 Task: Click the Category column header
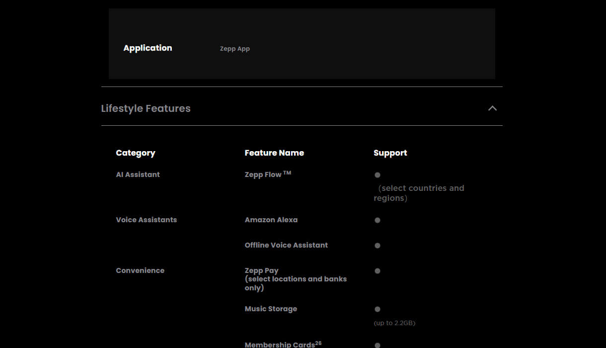[x=135, y=153]
